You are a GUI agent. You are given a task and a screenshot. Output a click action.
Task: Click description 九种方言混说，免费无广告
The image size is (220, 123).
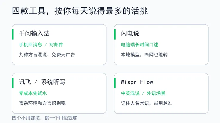[47, 55]
